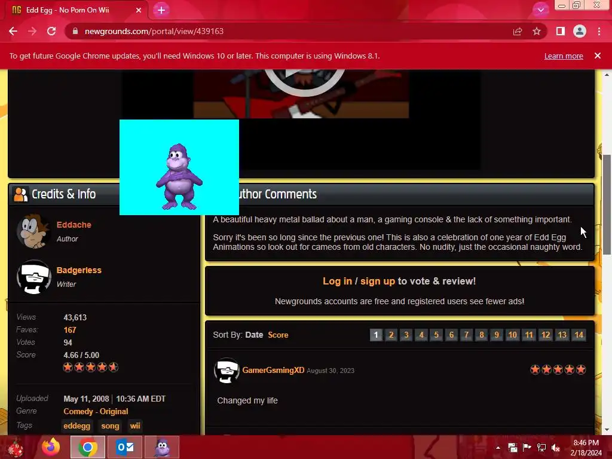612x459 pixels.
Task: Open the Eddache author profile link
Action: 74,225
